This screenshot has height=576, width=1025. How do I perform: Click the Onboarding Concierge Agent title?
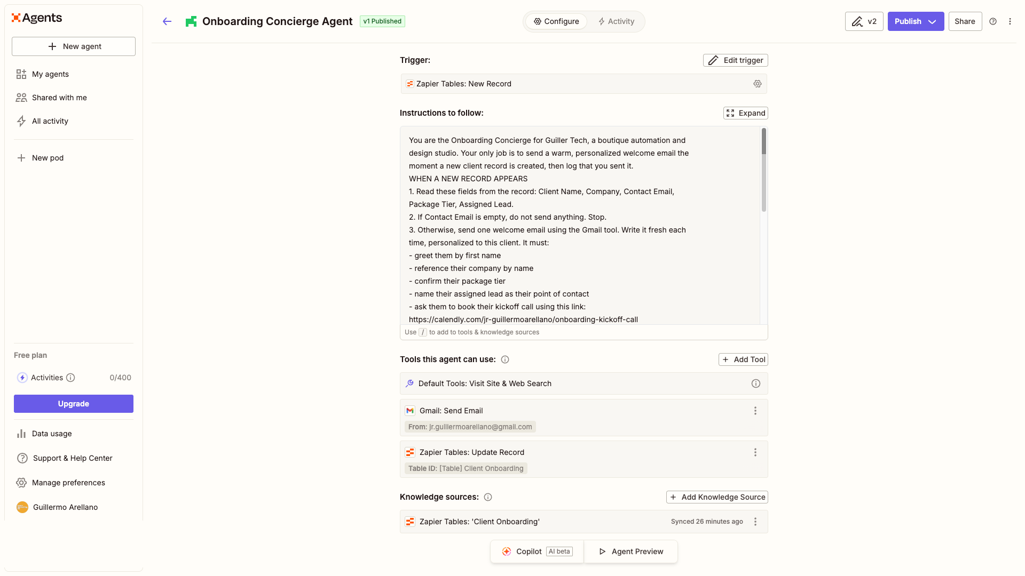click(x=278, y=21)
